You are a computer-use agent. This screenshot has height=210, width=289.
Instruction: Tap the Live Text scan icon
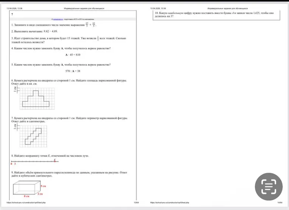[x=269, y=187]
